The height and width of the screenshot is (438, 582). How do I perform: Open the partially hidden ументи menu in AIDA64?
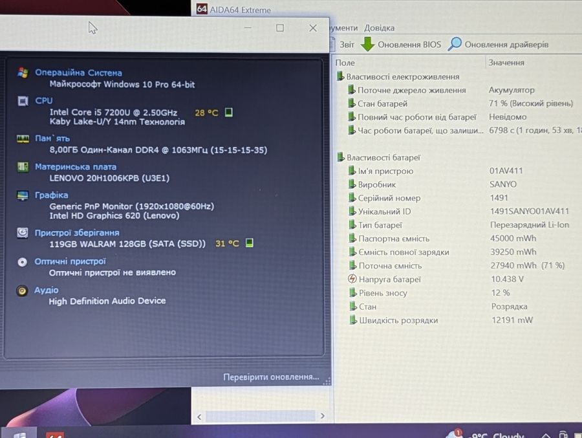point(344,28)
